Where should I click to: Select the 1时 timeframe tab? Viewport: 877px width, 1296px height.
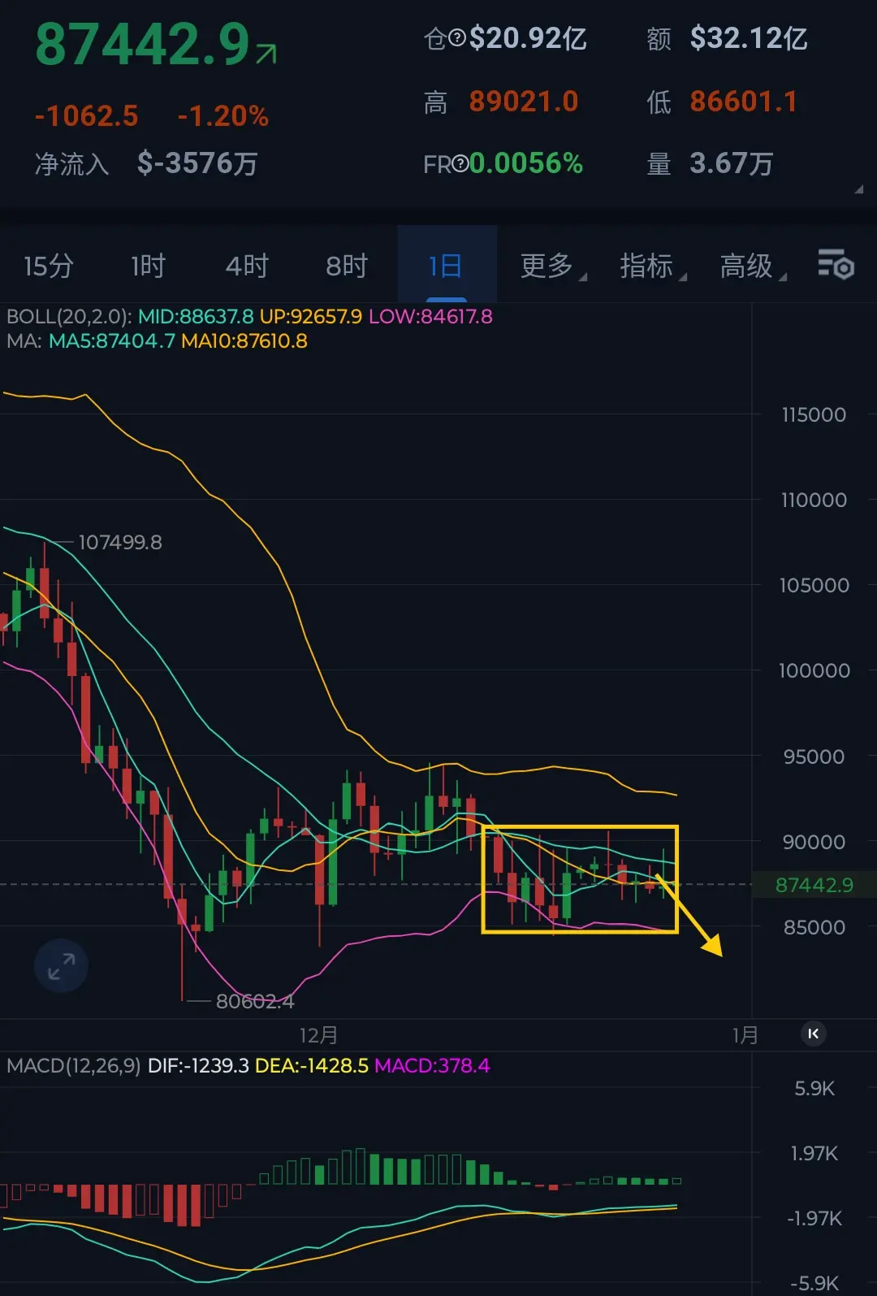click(x=148, y=266)
